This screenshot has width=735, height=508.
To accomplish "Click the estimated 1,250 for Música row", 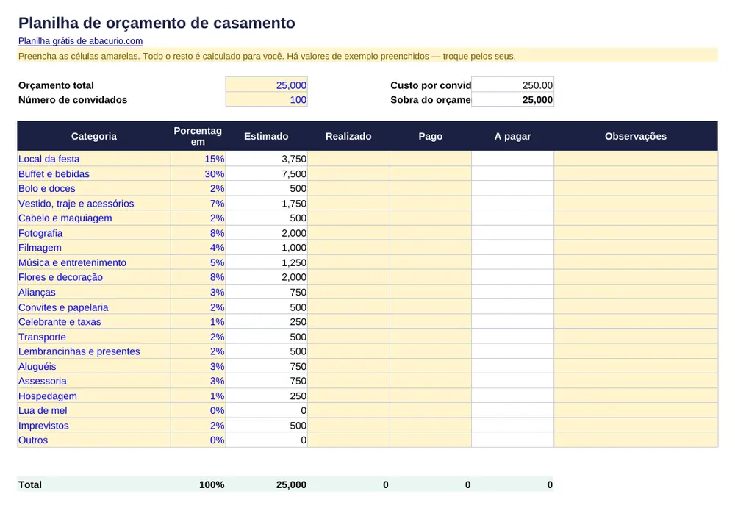I will tap(266, 262).
